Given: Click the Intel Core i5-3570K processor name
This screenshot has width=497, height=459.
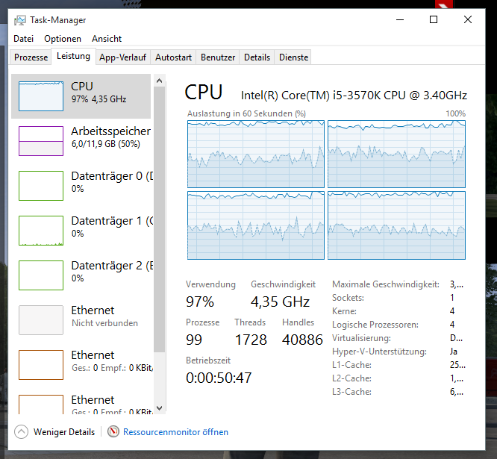Looking at the screenshot, I should (x=354, y=95).
